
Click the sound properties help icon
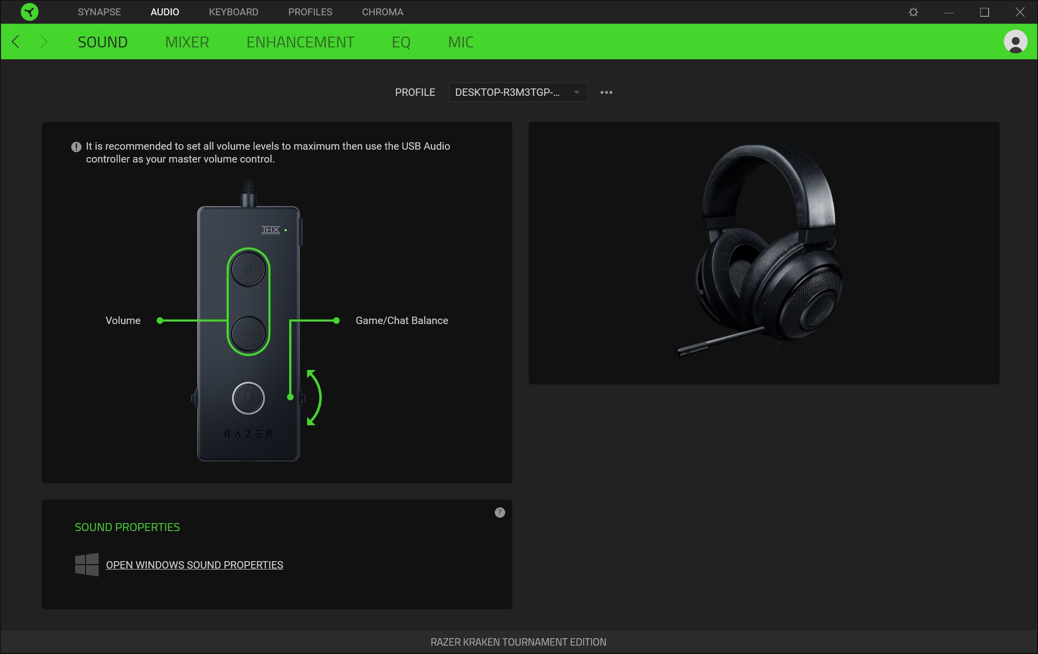(x=500, y=513)
